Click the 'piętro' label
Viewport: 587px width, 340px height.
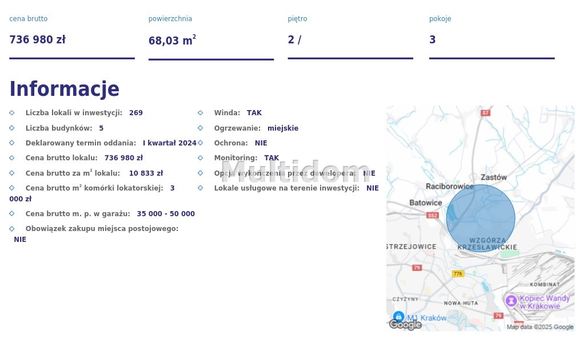point(298,19)
